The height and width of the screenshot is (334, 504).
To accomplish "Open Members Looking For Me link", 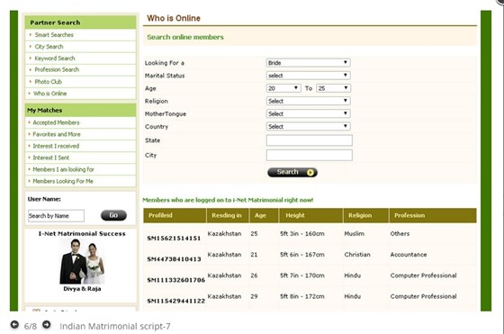I will pyautogui.click(x=63, y=181).
